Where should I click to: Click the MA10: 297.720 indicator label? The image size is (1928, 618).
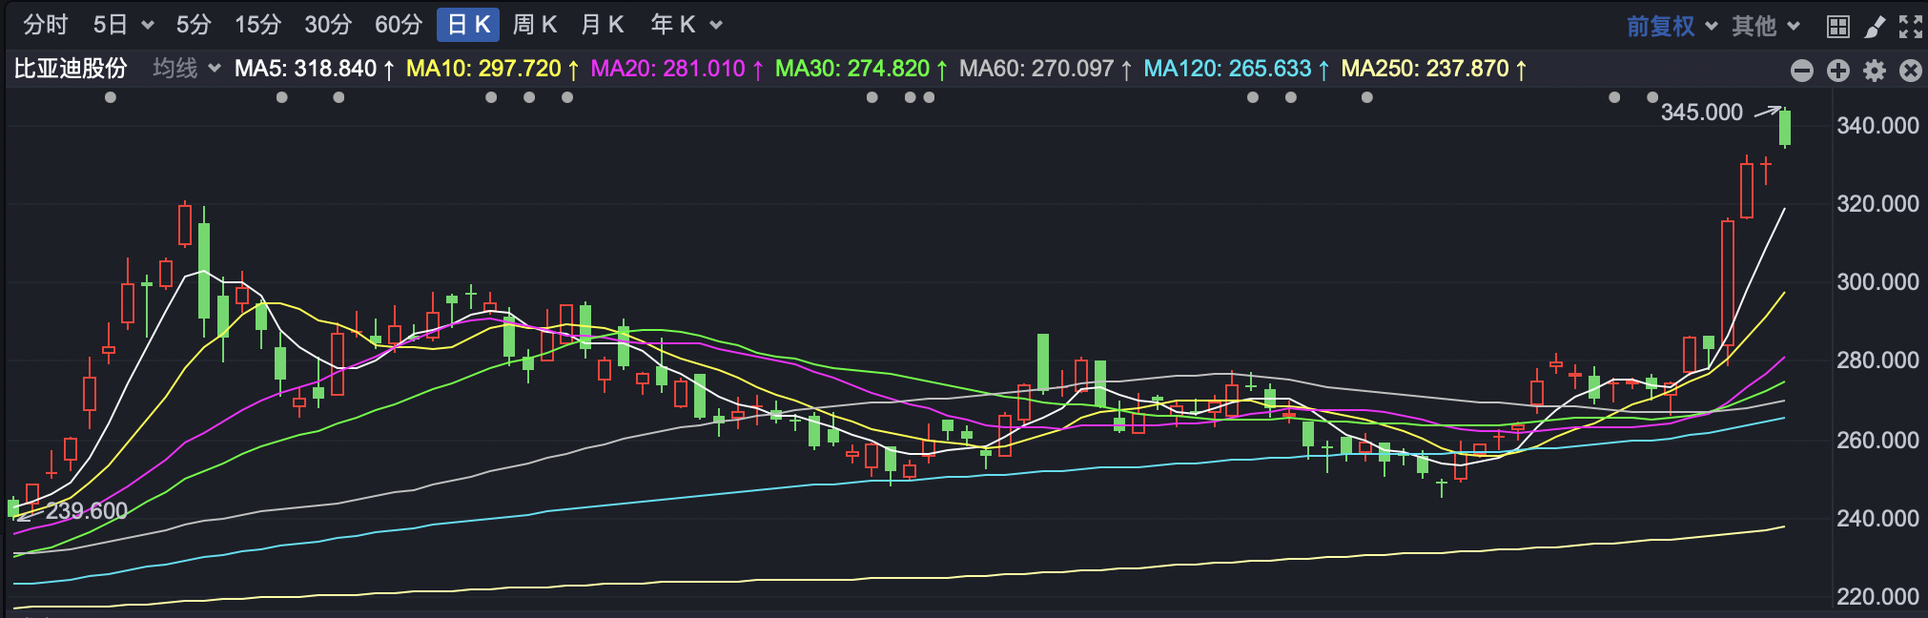[x=493, y=69]
